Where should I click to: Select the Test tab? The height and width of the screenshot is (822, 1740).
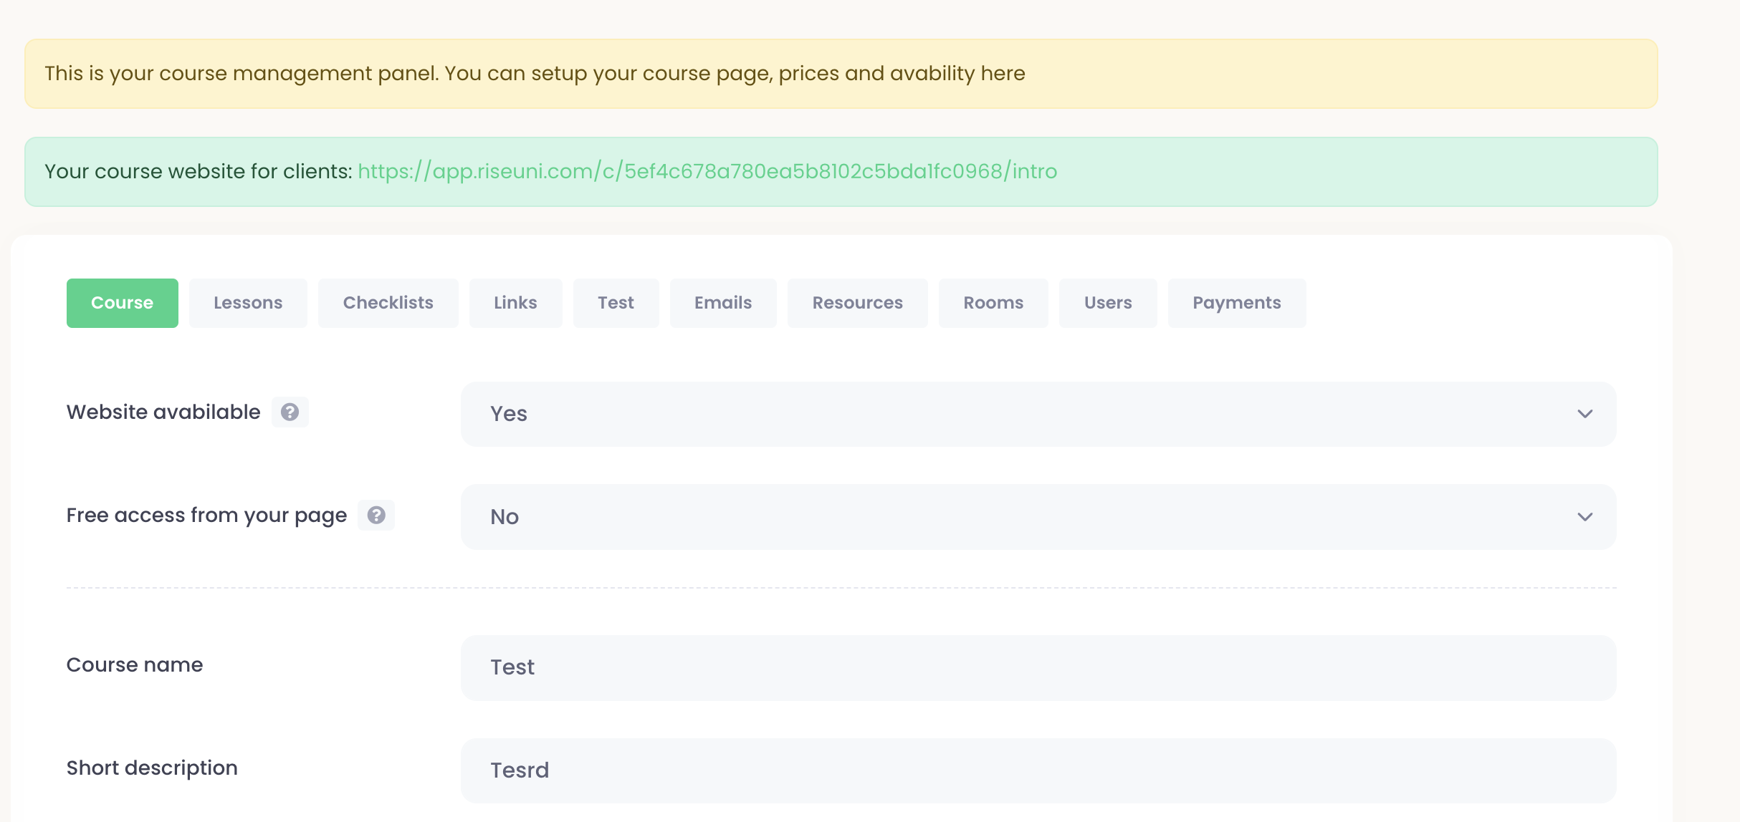[x=616, y=303]
